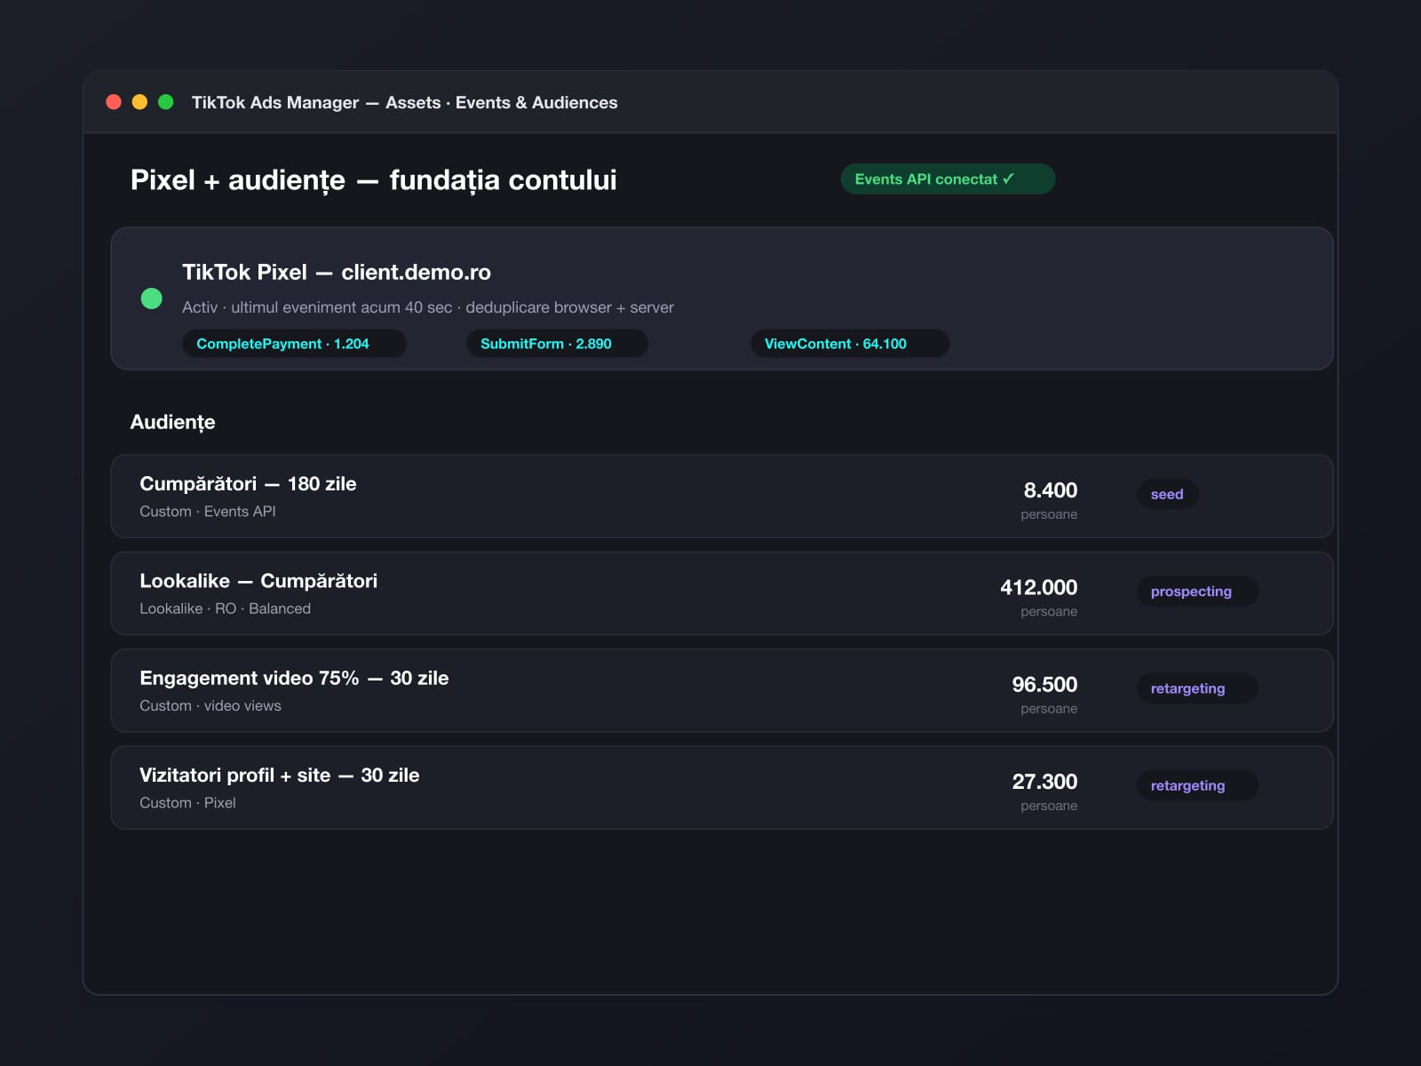Select the ViewContent · 64.100 event chip
This screenshot has width=1421, height=1066.
(x=850, y=344)
